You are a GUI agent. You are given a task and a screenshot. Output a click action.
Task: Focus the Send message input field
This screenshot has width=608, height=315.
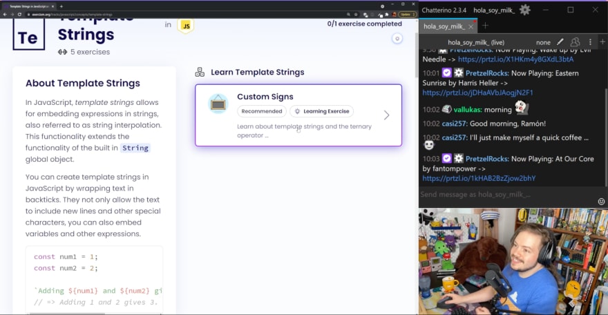click(508, 195)
